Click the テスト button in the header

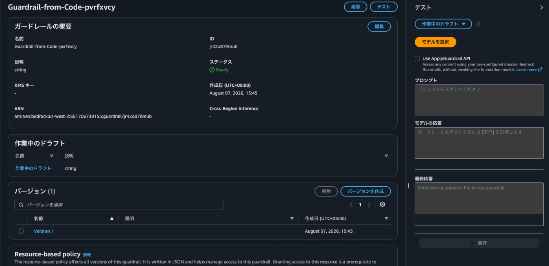pyautogui.click(x=384, y=7)
